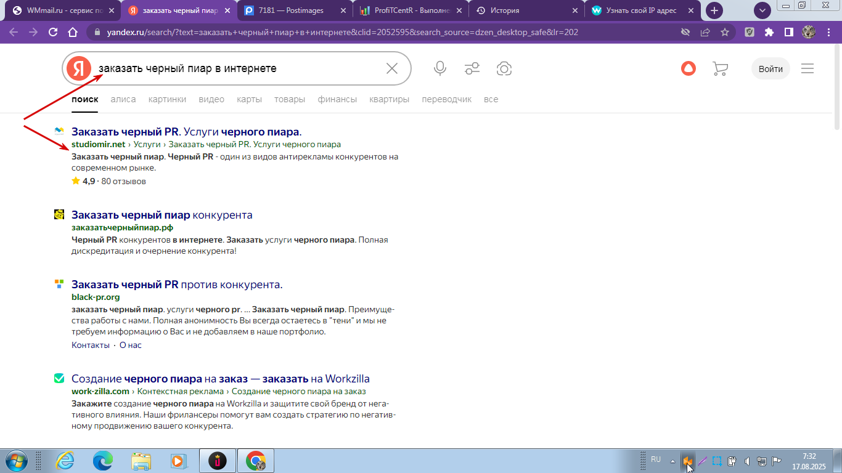
Task: Expand the все services tab
Action: pyautogui.click(x=491, y=99)
